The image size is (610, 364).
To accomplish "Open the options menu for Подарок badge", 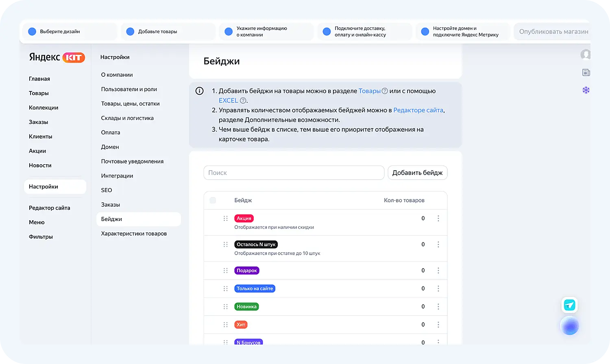I will (x=438, y=271).
